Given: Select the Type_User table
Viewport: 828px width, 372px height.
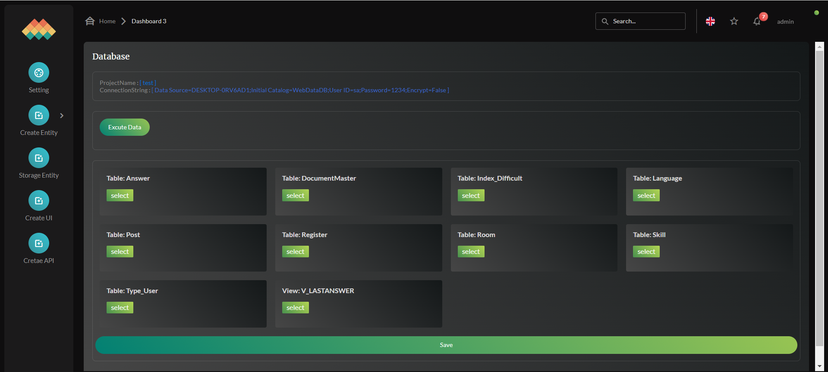Looking at the screenshot, I should 120,307.
